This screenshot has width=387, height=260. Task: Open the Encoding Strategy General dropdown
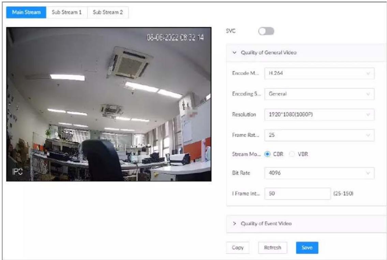pyautogui.click(x=319, y=94)
